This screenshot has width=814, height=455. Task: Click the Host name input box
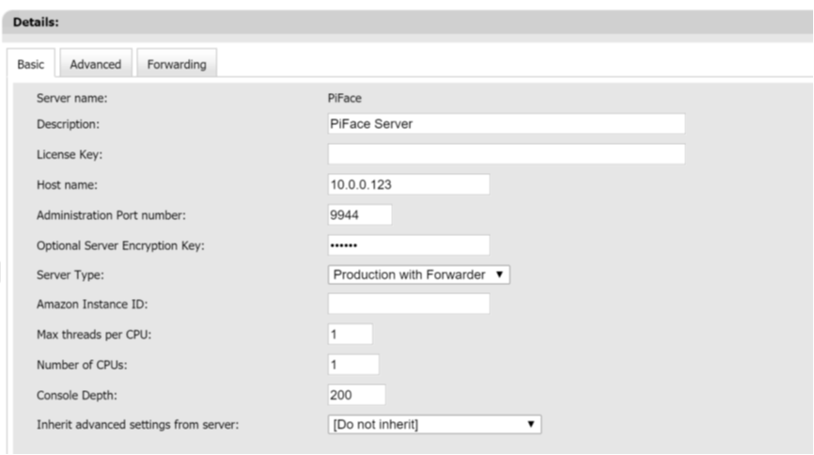408,184
